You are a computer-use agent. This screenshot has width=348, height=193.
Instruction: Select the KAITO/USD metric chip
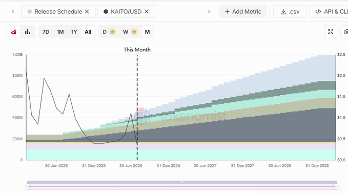click(x=126, y=12)
